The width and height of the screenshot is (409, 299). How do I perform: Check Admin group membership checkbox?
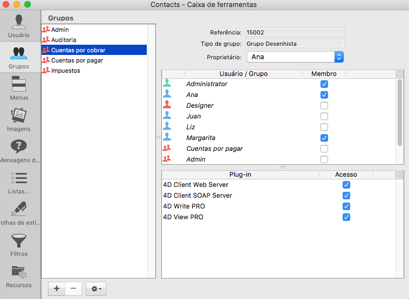(324, 159)
